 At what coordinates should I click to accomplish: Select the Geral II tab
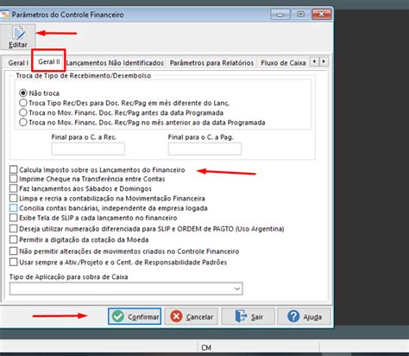pyautogui.click(x=49, y=61)
